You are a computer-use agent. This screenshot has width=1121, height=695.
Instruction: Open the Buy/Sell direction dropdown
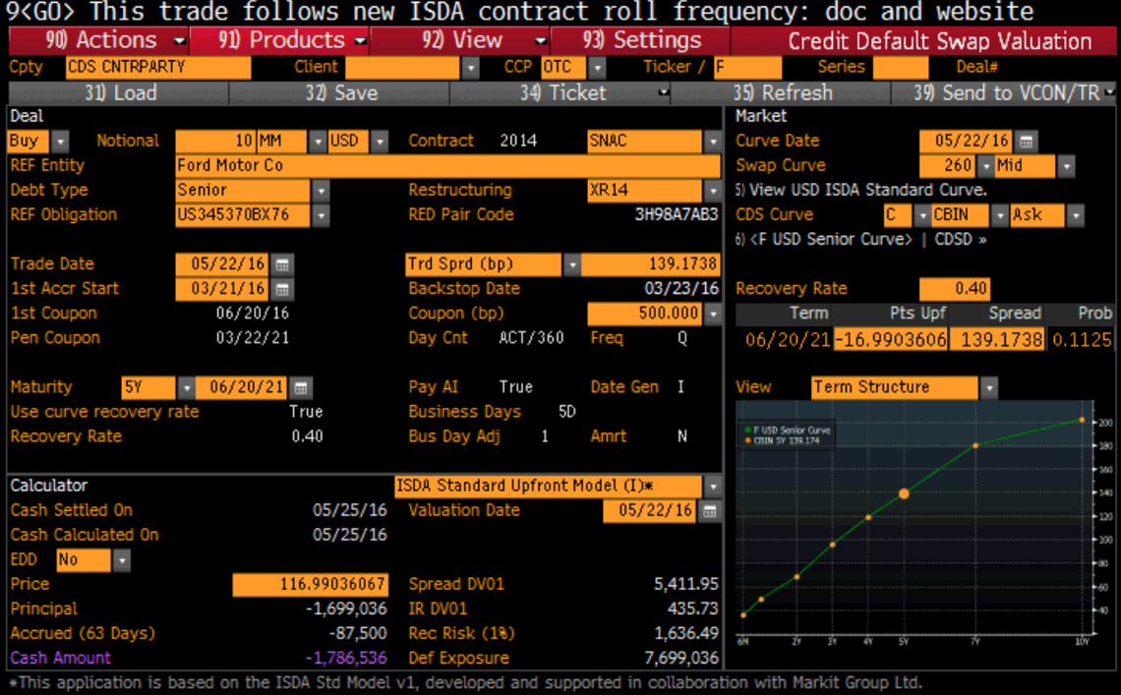[x=60, y=141]
